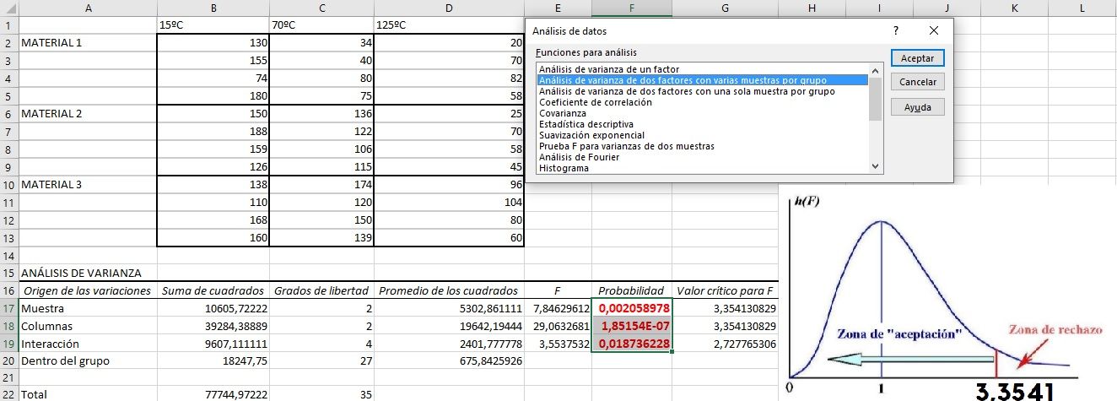Click the select-all corner of the sheet
The width and height of the screenshot is (1117, 401).
point(8,8)
